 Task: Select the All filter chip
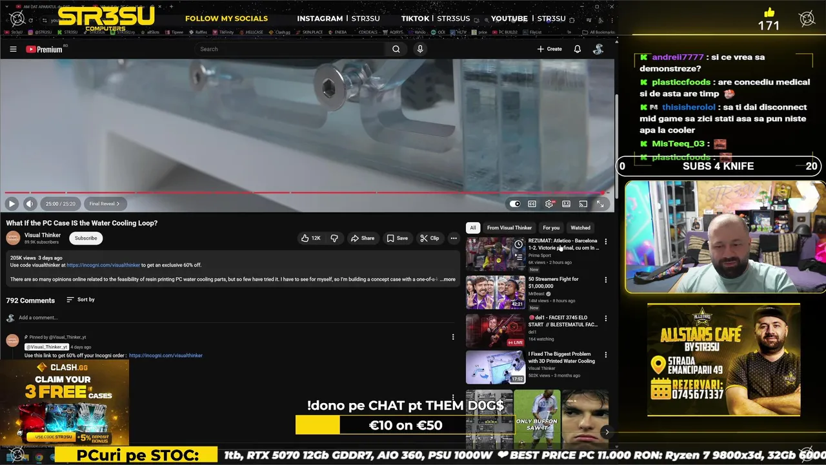click(x=473, y=227)
